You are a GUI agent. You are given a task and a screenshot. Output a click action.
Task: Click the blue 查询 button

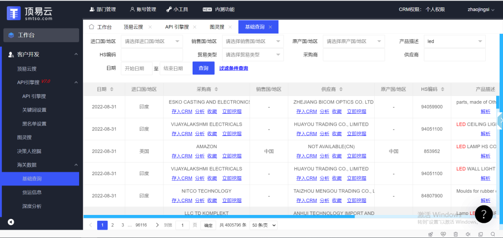coord(203,68)
